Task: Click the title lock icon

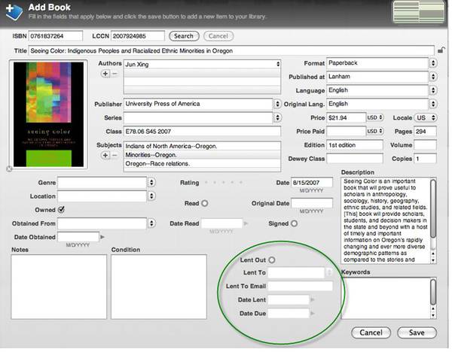Action: 441,50
